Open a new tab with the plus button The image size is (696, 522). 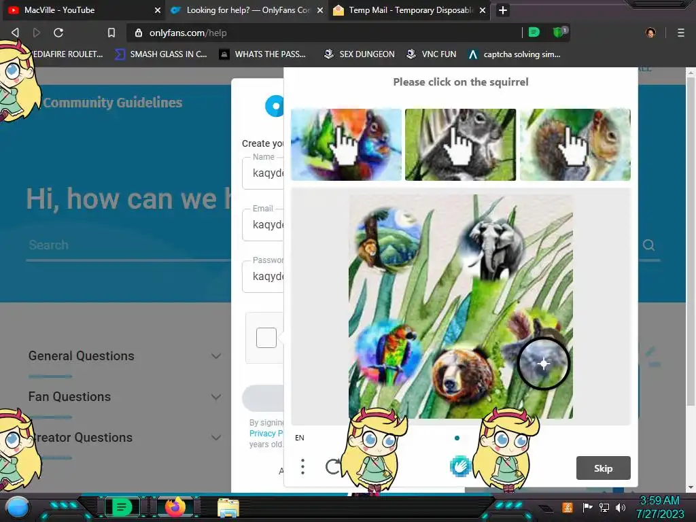(502, 10)
